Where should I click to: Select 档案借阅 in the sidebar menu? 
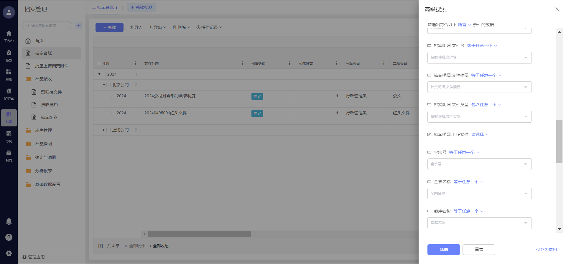pyautogui.click(x=43, y=144)
